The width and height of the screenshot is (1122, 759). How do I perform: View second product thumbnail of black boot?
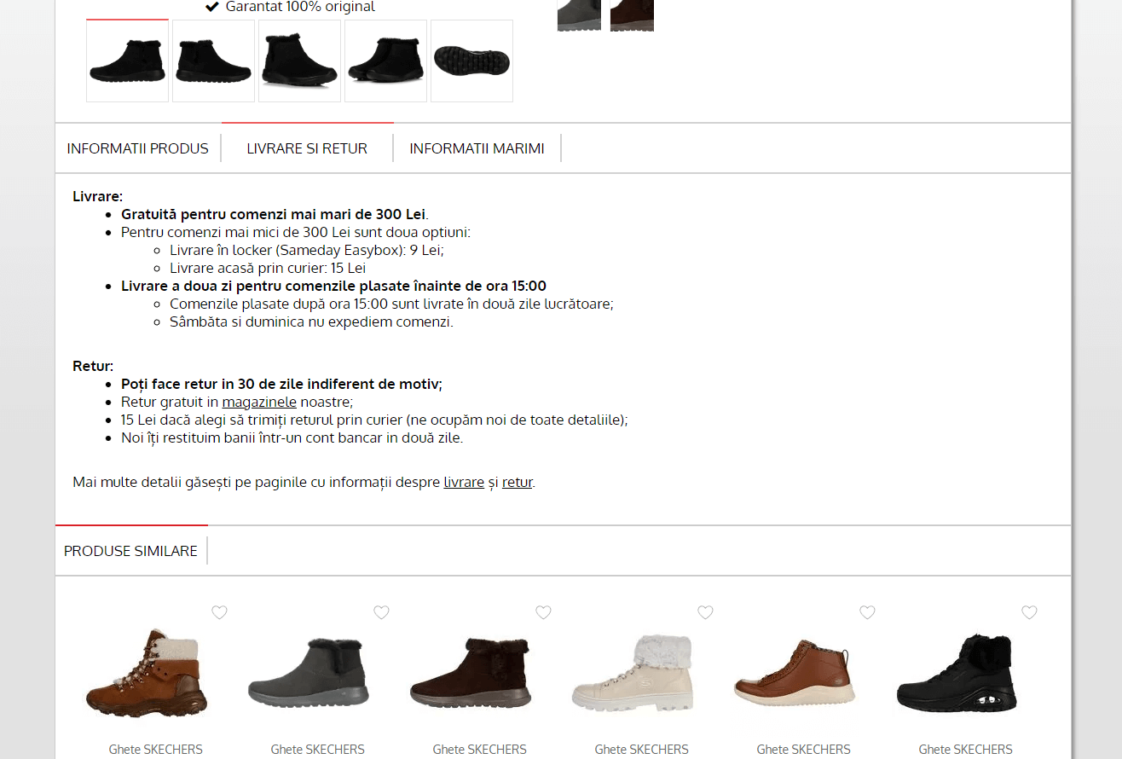click(214, 61)
